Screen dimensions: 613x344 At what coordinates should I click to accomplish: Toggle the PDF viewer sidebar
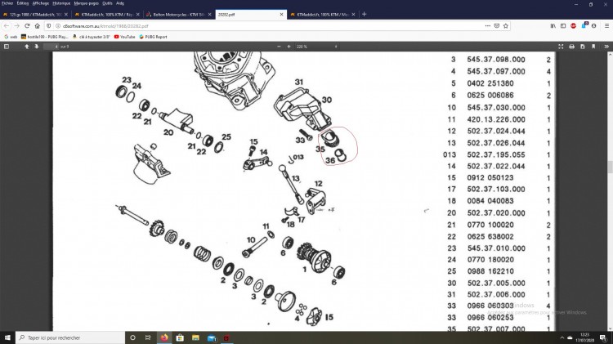[x=7, y=47]
